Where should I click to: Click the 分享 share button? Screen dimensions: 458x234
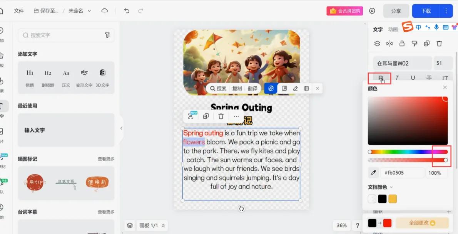pos(396,11)
